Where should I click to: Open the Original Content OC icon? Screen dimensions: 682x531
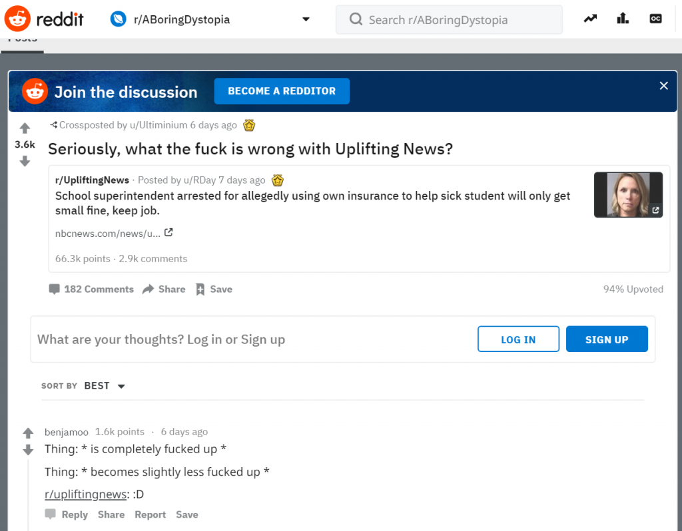tap(655, 19)
